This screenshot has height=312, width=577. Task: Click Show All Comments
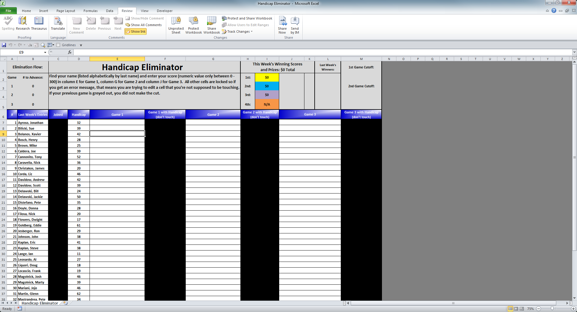144,25
